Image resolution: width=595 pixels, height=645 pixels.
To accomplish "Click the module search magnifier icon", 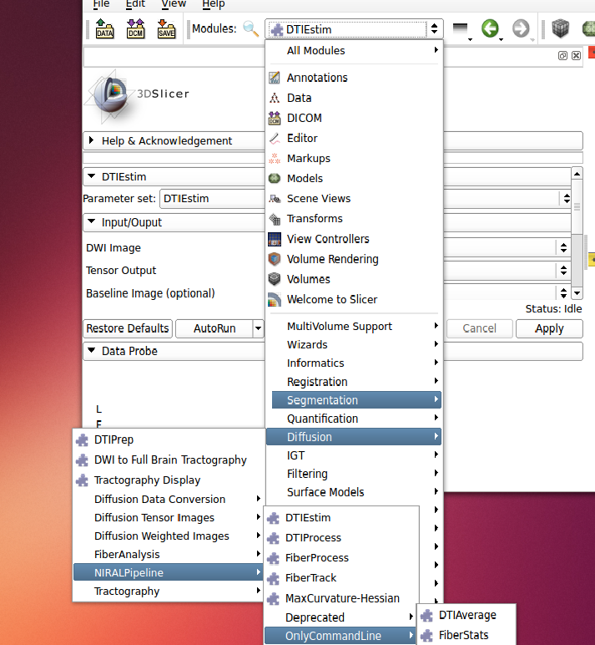I will (250, 29).
